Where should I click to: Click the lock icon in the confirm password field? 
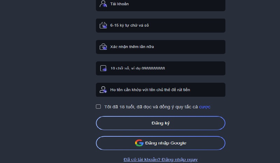point(103,47)
